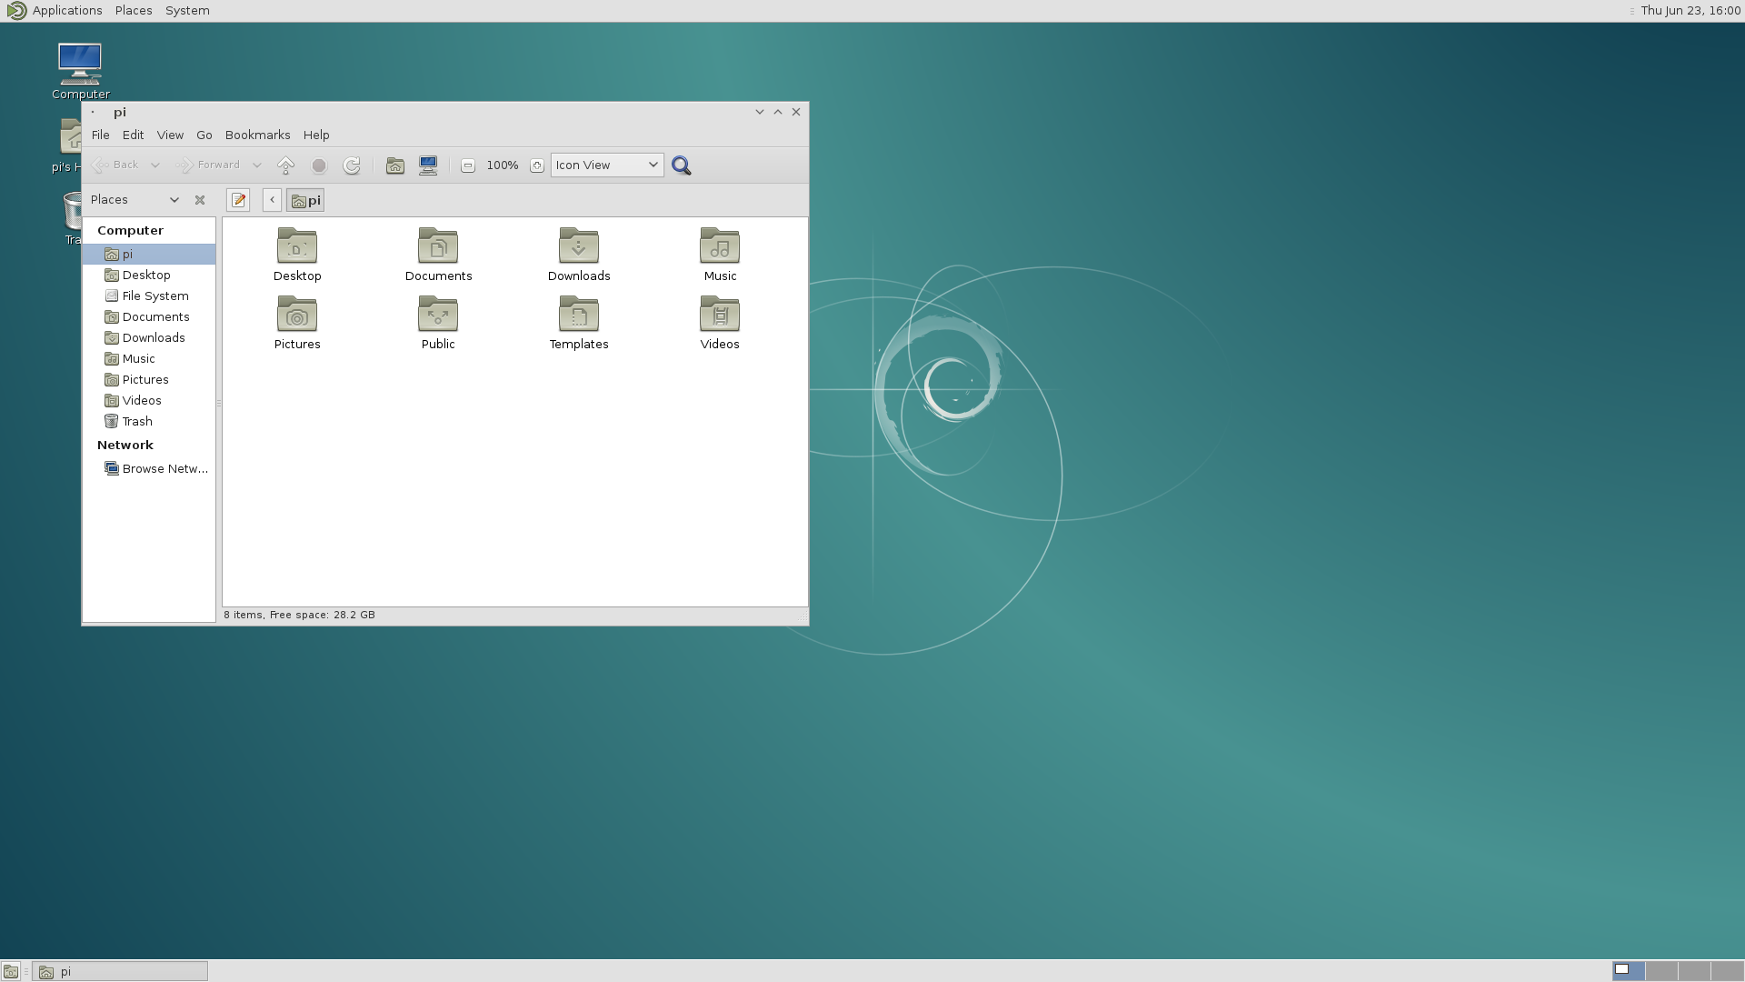The height and width of the screenshot is (982, 1745).
Task: Open the Bookmarks menu
Action: pyautogui.click(x=258, y=135)
